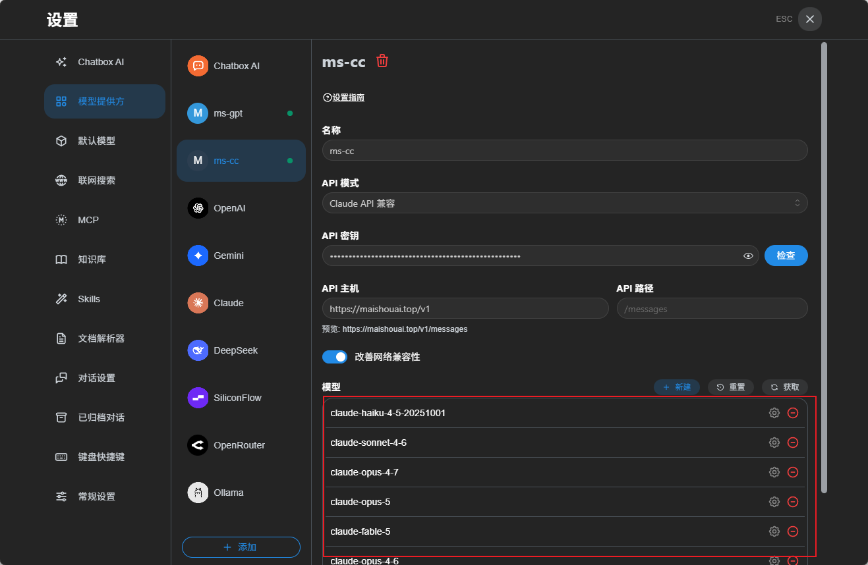The width and height of the screenshot is (868, 565).
Task: Open the 默认模型 settings page
Action: pos(104,141)
